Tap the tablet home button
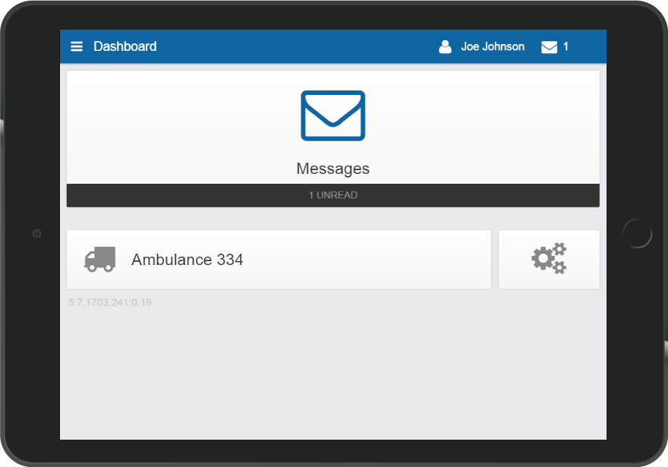The image size is (668, 467). click(x=637, y=233)
